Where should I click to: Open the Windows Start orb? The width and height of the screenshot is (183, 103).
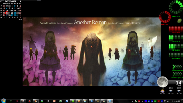click(3, 101)
